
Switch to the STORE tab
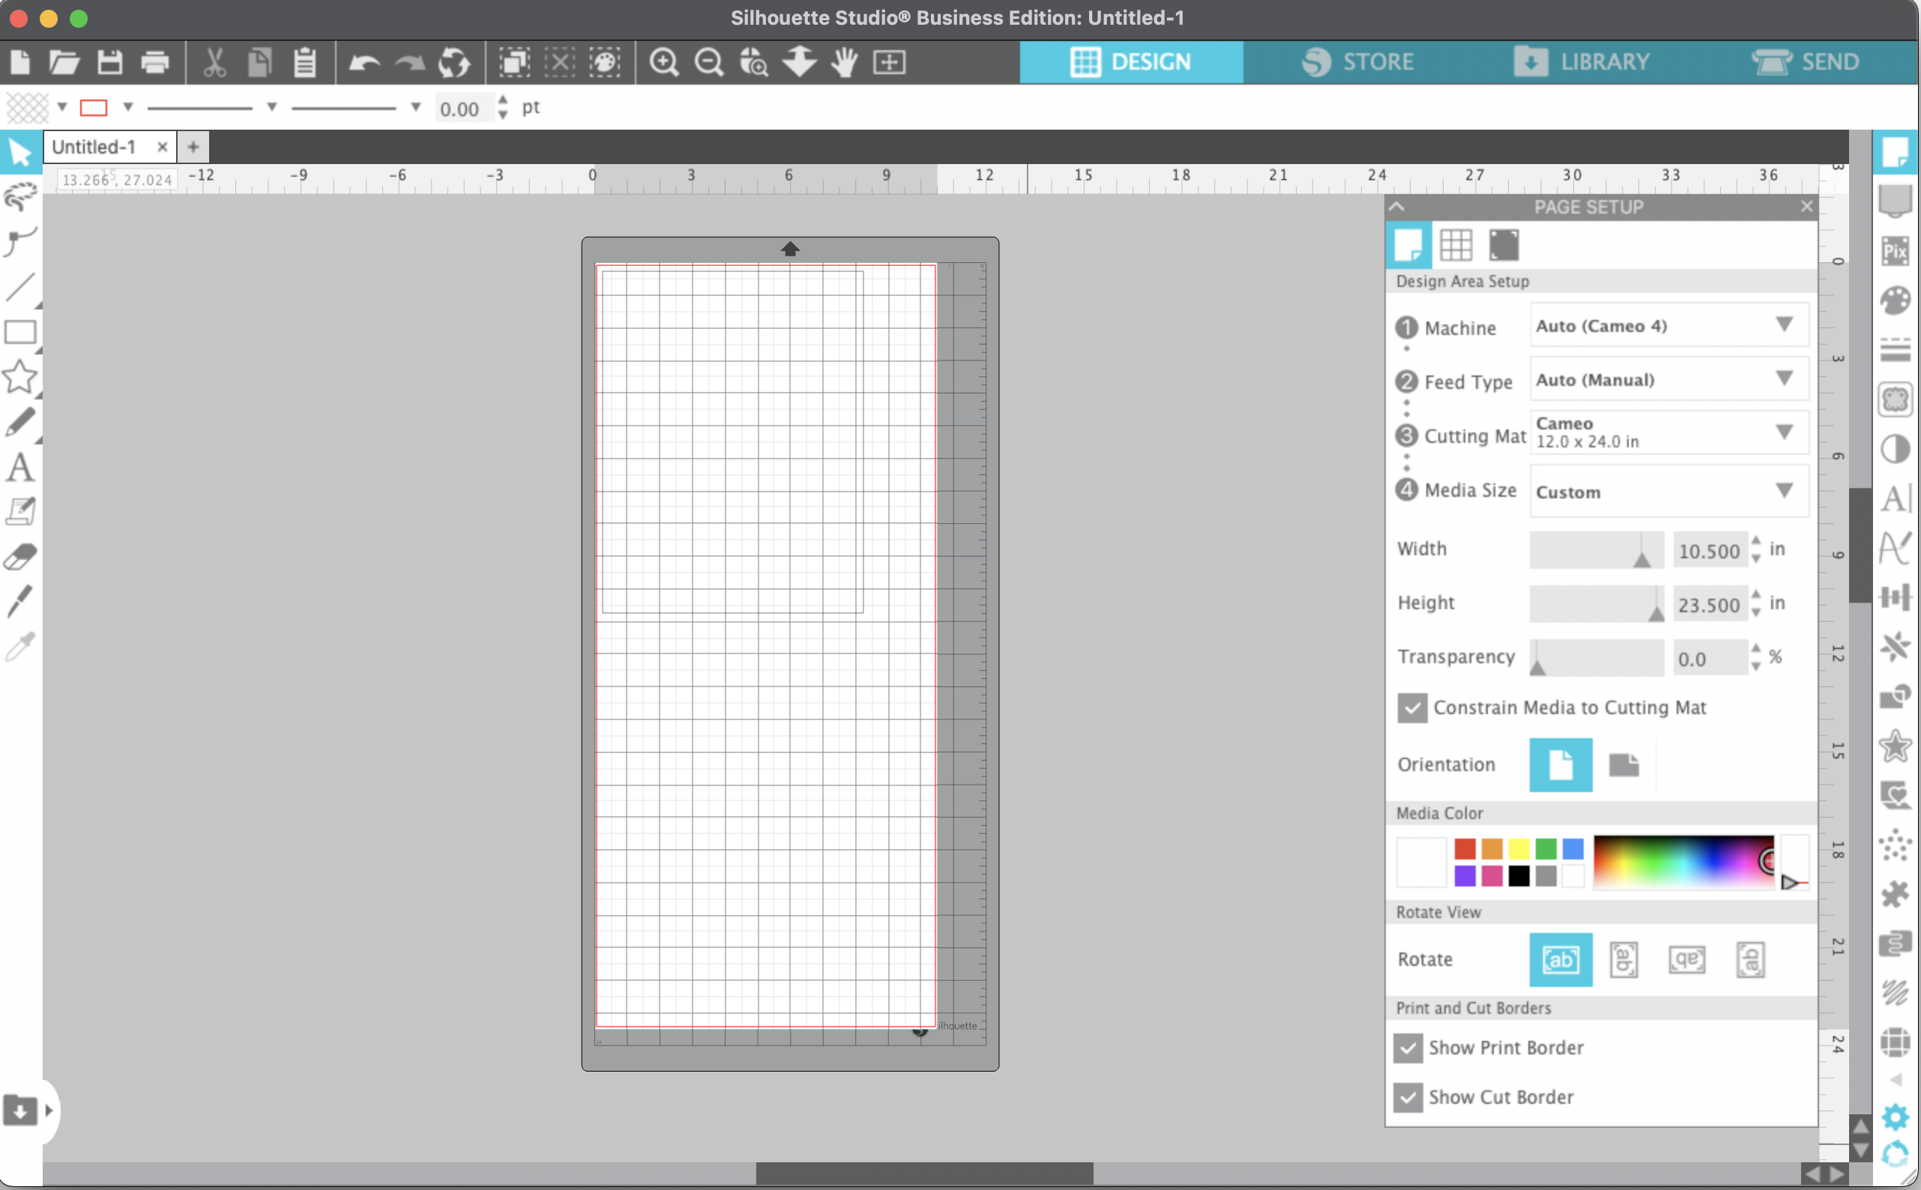1357,61
